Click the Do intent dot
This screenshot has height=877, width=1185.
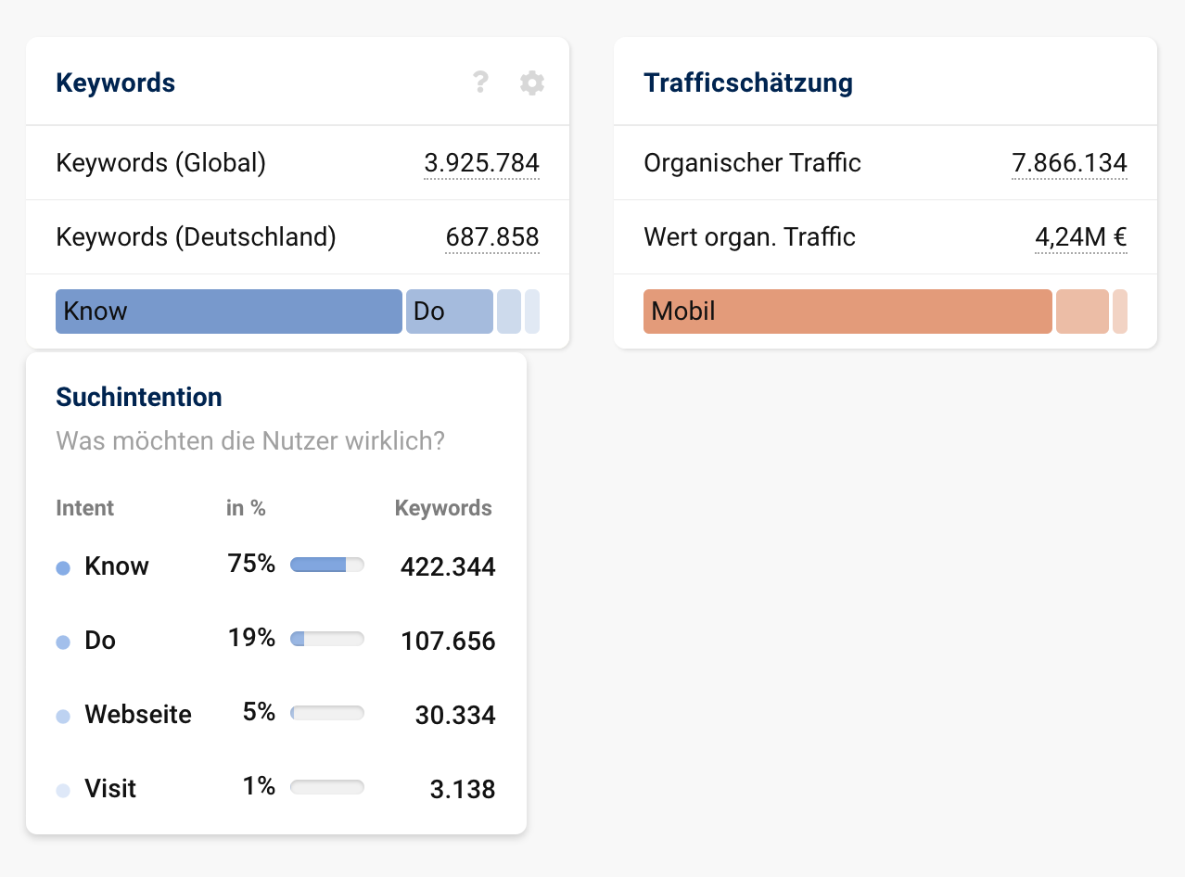point(63,642)
